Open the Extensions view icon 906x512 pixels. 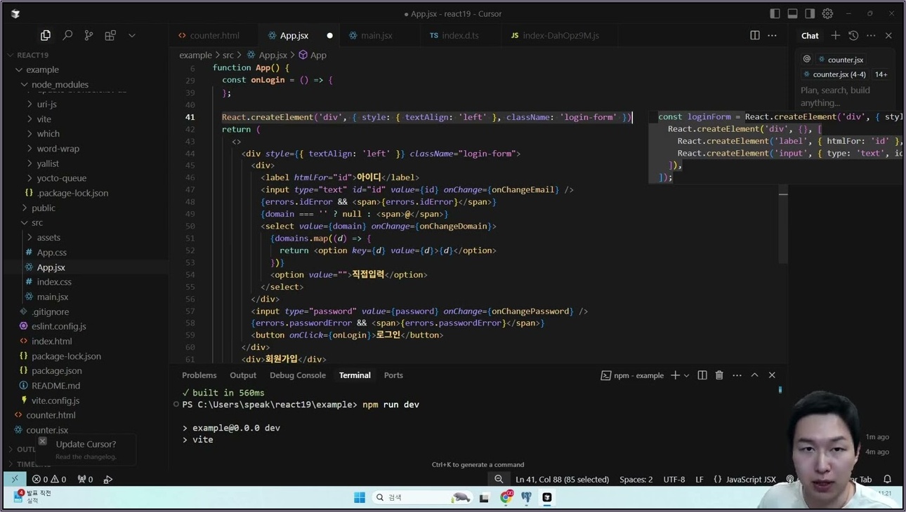[110, 35]
